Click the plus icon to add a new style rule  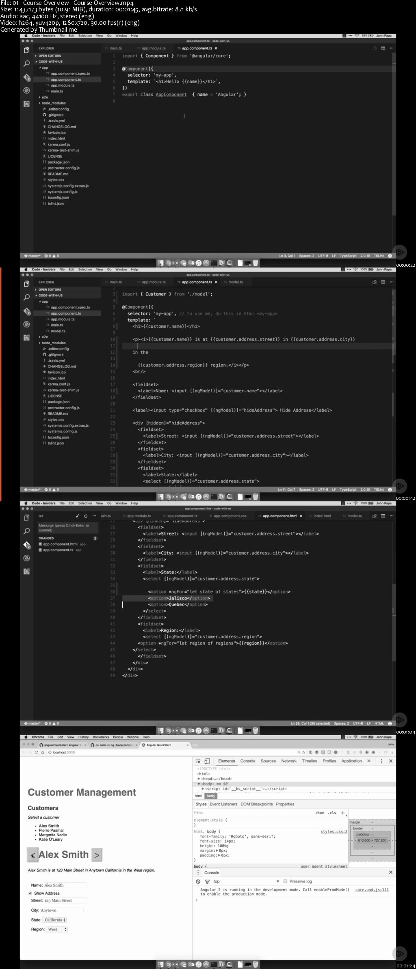(343, 813)
